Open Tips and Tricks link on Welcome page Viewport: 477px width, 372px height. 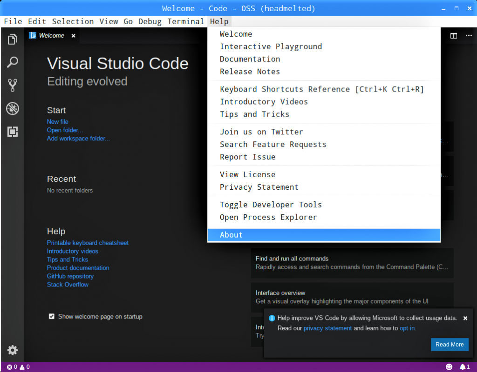[67, 259]
